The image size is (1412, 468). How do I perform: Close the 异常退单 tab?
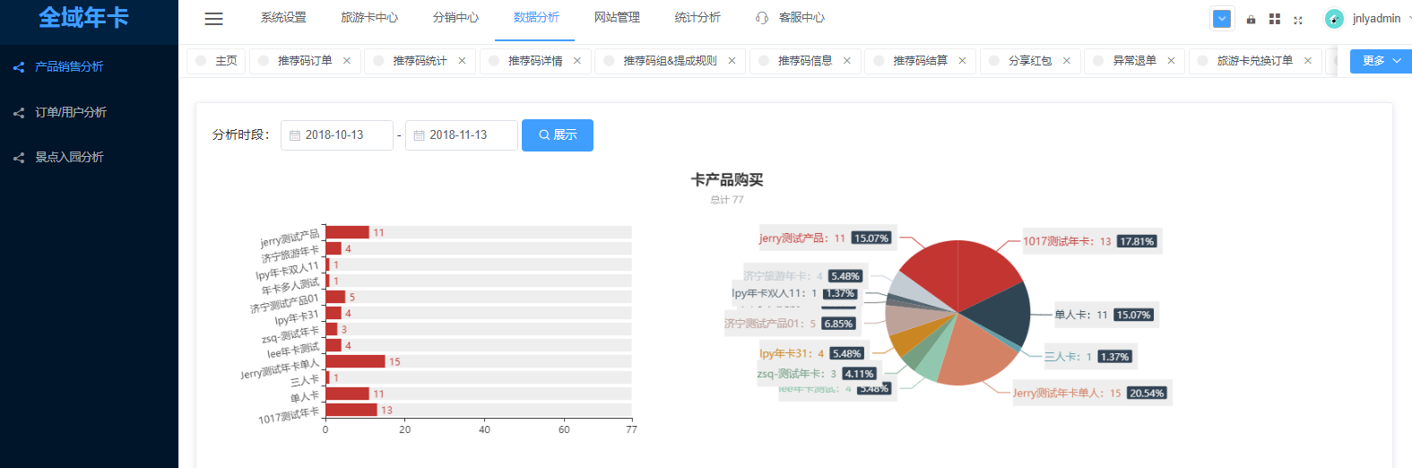(1171, 61)
